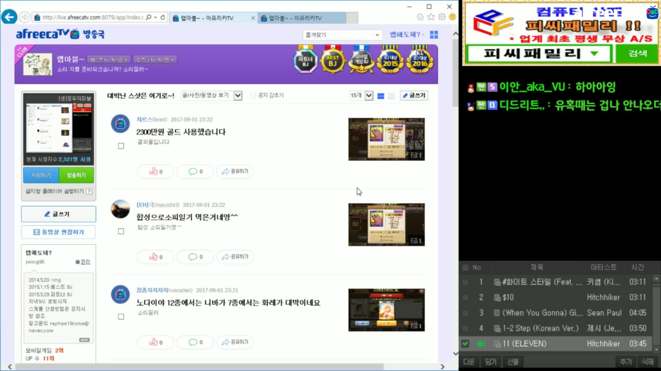Screen dimensions: 661x371
Task: Switch to the blue card view layout icon
Action: click(x=381, y=96)
